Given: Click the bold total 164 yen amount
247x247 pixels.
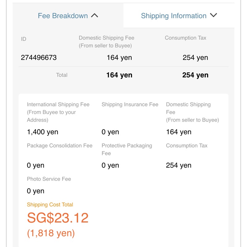Looking at the screenshot, I should click(x=119, y=75).
